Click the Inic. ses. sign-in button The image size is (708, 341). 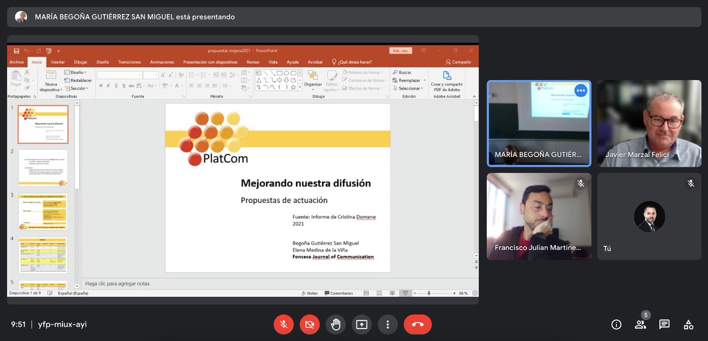[401, 51]
